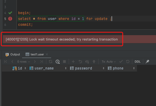156x106 pixels.
Task: Click the stop (cancel running) square icon
Action: tap(64, 62)
